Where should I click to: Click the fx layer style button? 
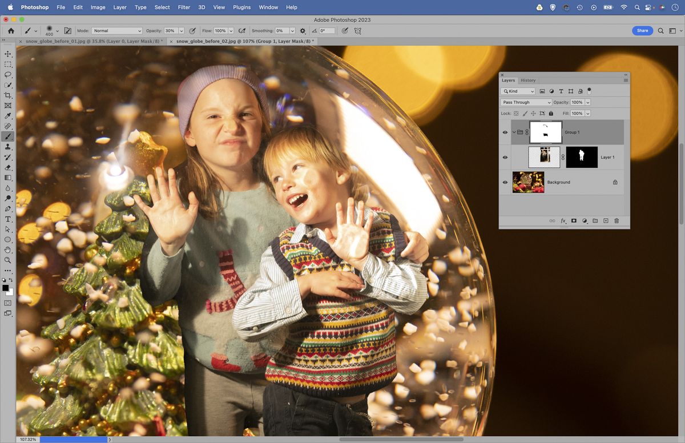tap(563, 221)
